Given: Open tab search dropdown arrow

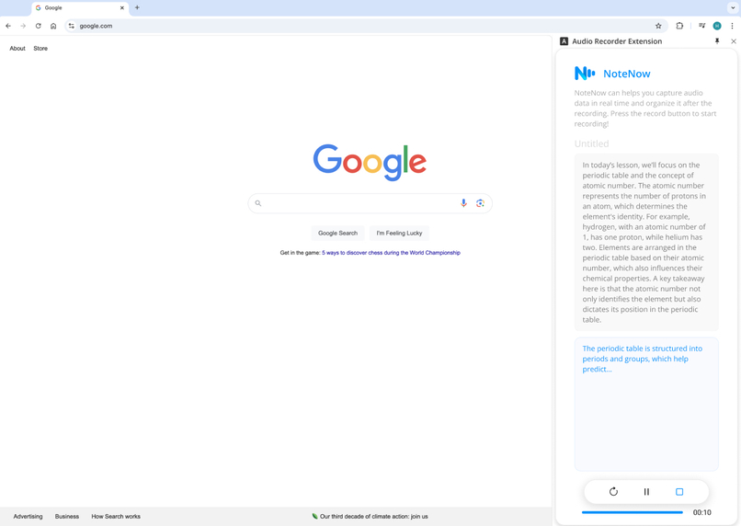Looking at the screenshot, I should 733,7.
